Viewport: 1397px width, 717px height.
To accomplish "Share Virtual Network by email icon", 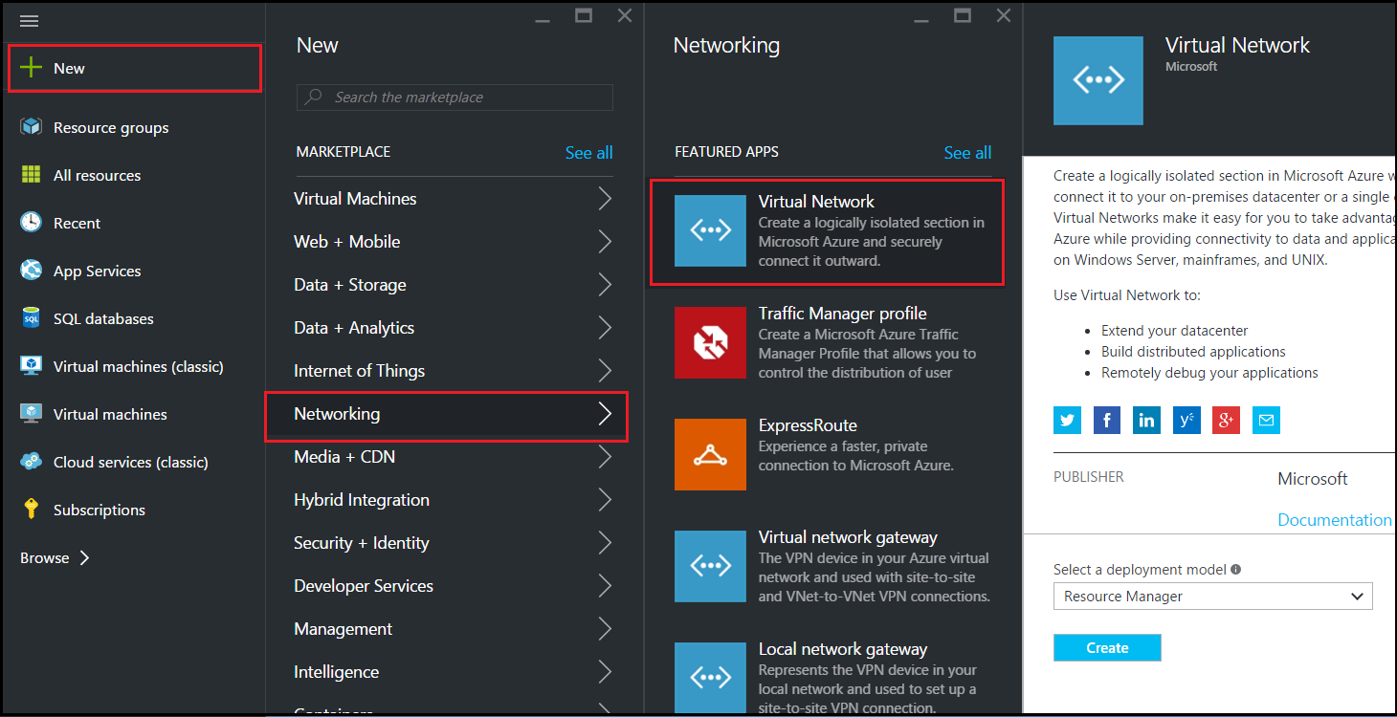I will [x=1266, y=420].
